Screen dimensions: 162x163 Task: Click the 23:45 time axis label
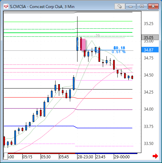[100, 157]
